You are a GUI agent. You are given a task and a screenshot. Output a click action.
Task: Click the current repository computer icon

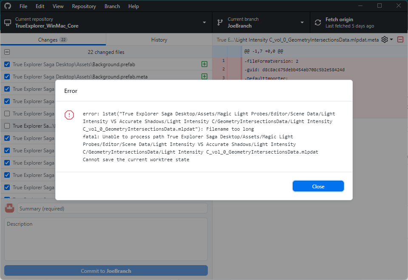[7, 22]
